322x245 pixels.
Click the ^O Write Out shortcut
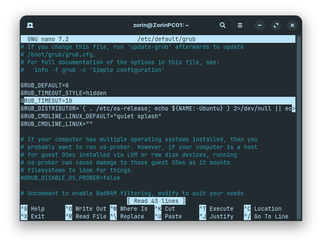tap(86, 209)
